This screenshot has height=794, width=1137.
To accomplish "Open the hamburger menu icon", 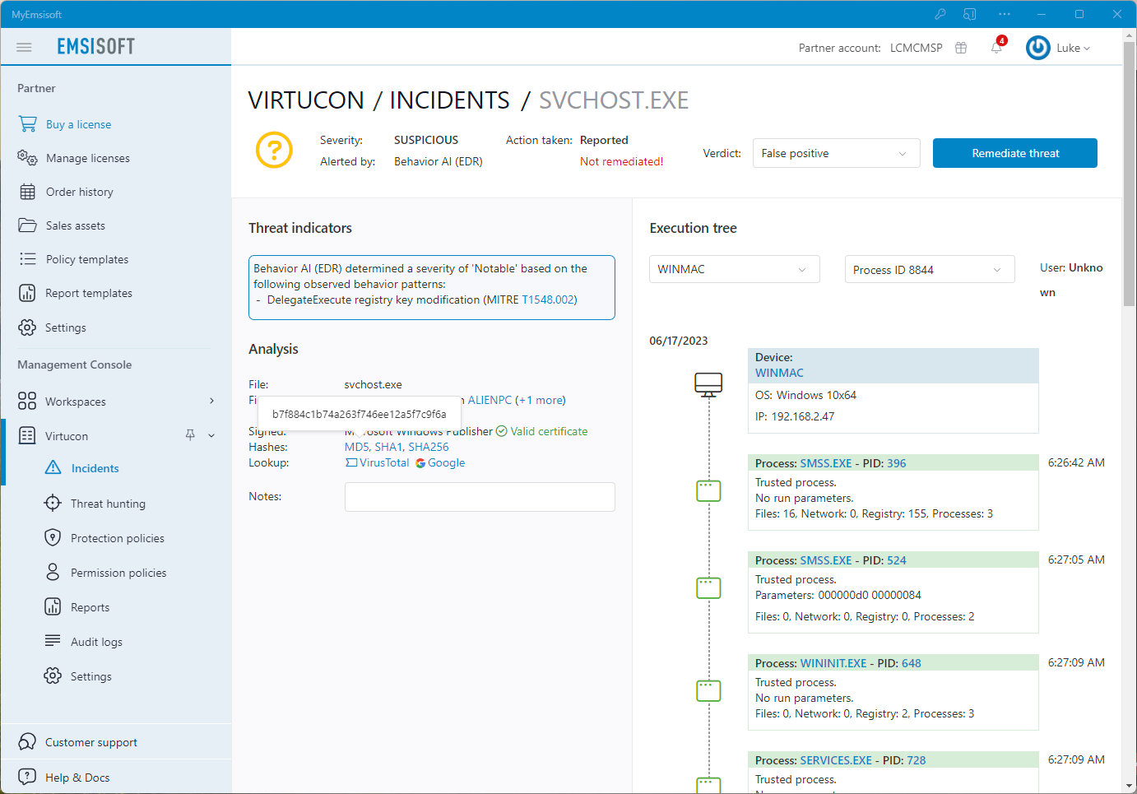I will tap(24, 47).
